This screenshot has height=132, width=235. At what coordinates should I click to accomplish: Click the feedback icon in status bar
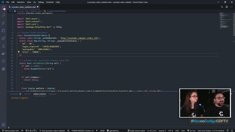(x=228, y=131)
